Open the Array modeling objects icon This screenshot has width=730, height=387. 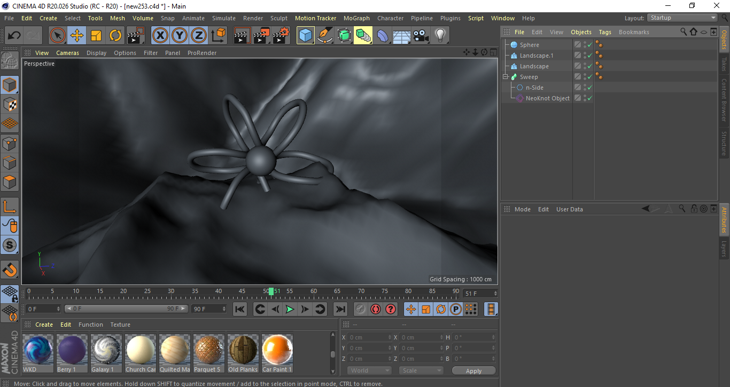(x=363, y=36)
